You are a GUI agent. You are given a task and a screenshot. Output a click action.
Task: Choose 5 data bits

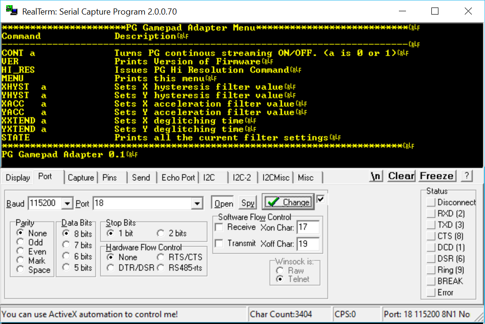(77, 268)
